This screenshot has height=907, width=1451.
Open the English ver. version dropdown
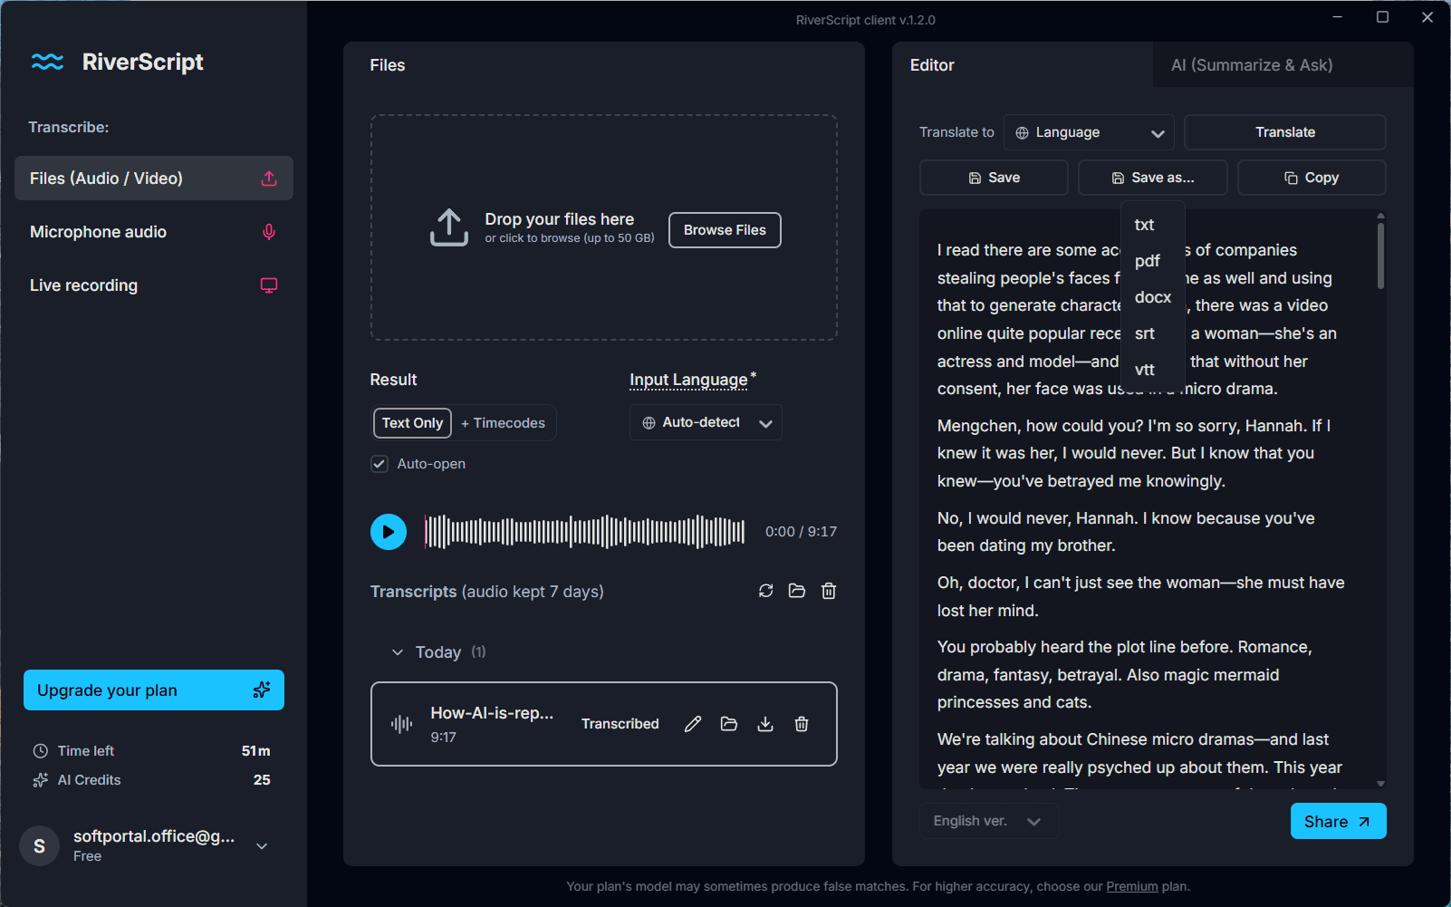click(988, 821)
